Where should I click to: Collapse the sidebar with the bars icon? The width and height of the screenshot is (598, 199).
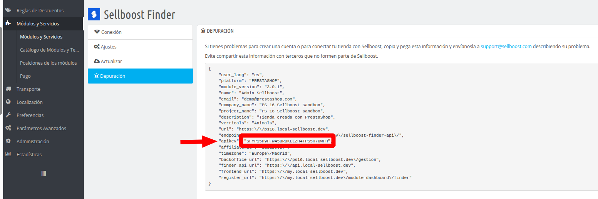coord(44,174)
